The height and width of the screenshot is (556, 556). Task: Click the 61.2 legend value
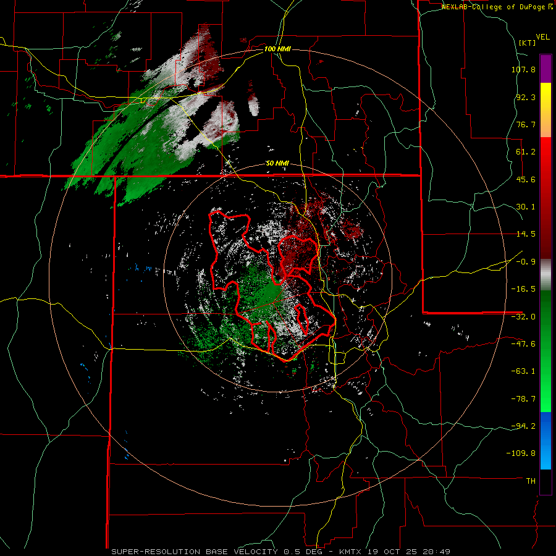click(526, 152)
